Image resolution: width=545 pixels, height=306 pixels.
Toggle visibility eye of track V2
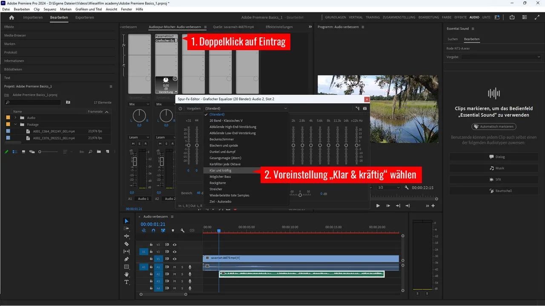tap(175, 252)
